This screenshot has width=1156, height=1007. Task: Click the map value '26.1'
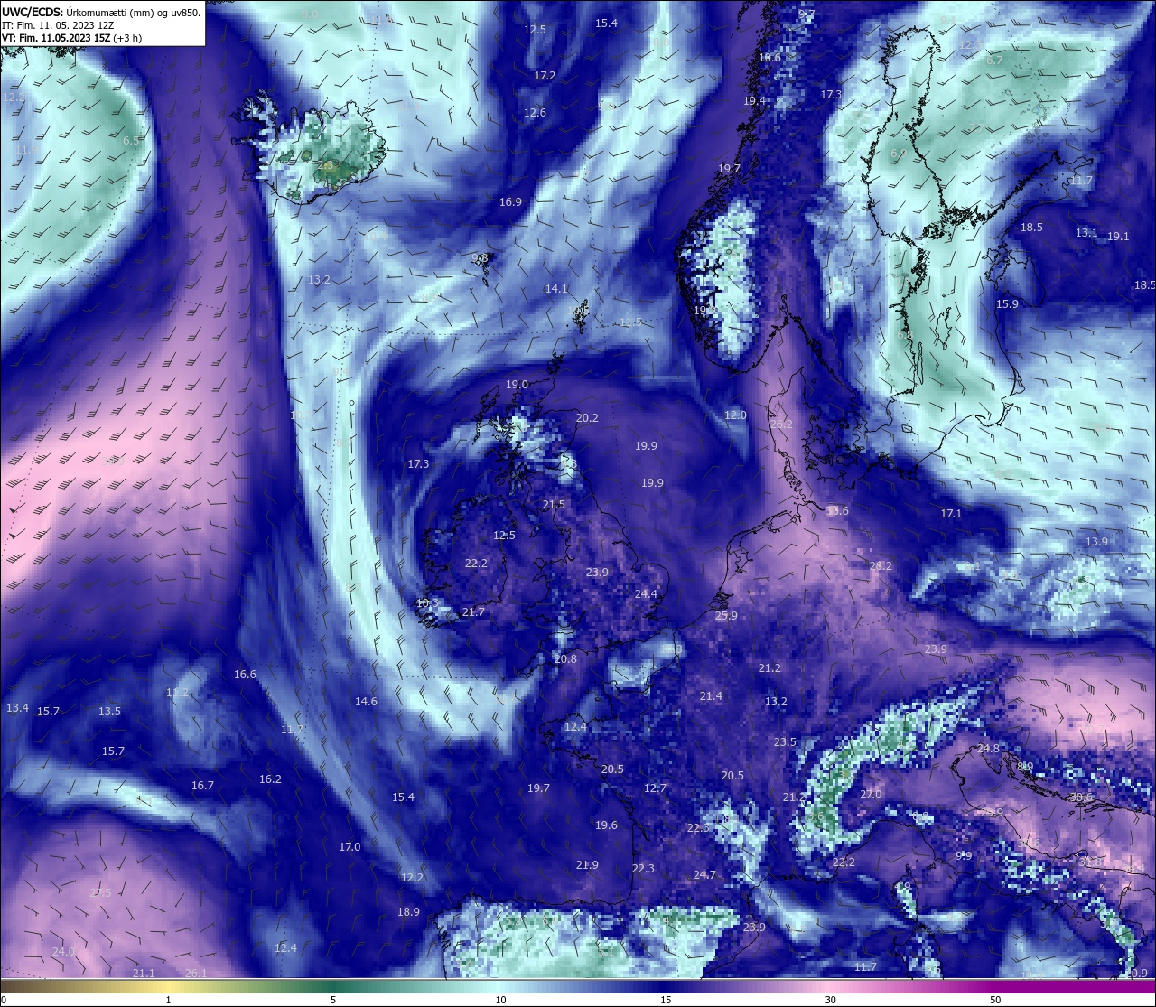coord(196,974)
